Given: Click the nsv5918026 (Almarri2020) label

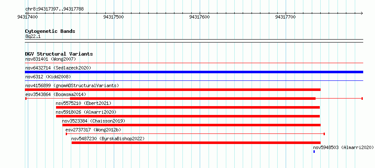Looking at the screenshot, I should (86, 112).
